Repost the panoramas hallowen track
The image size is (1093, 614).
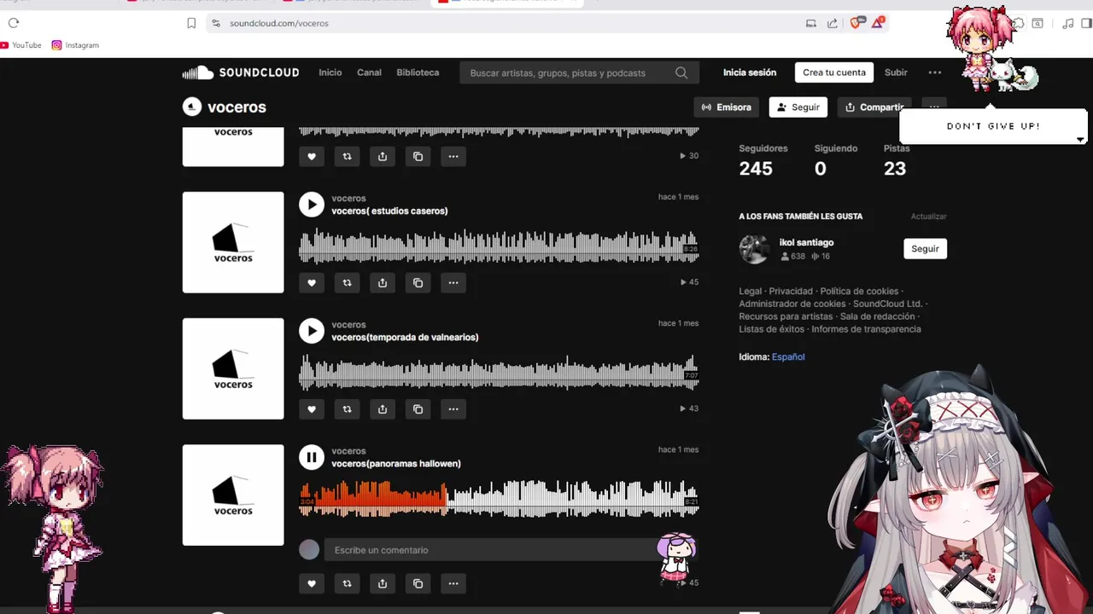[x=347, y=583]
